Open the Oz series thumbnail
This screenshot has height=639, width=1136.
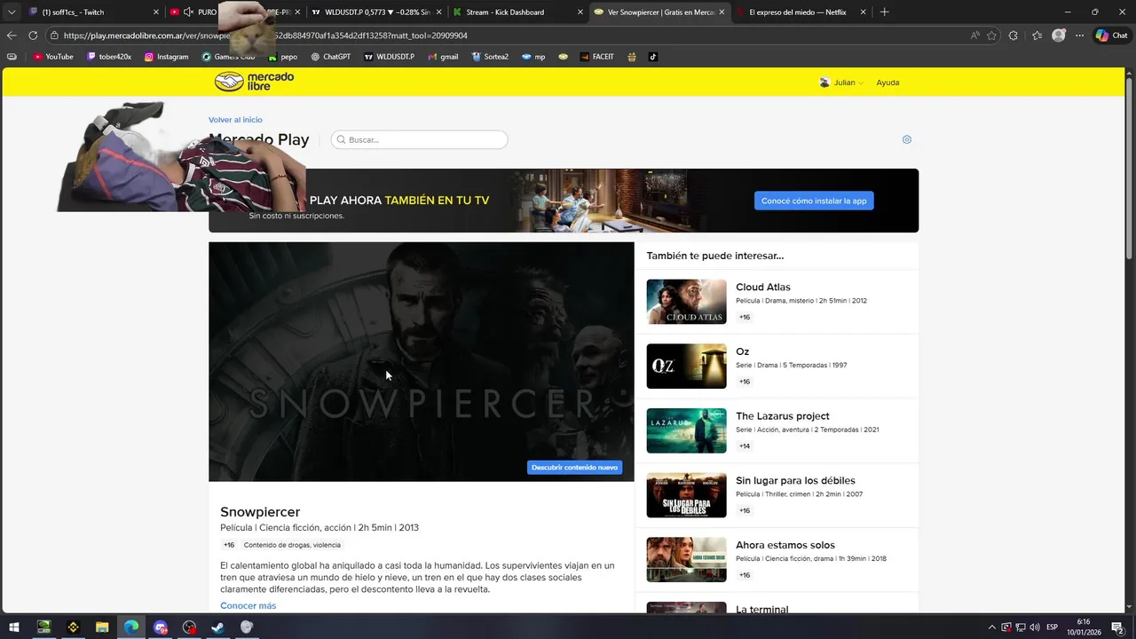pyautogui.click(x=686, y=367)
